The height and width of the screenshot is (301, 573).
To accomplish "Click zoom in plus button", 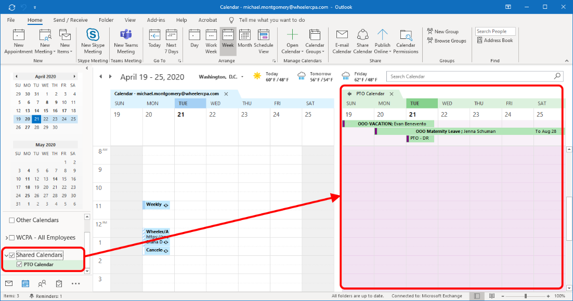I will 548,296.
